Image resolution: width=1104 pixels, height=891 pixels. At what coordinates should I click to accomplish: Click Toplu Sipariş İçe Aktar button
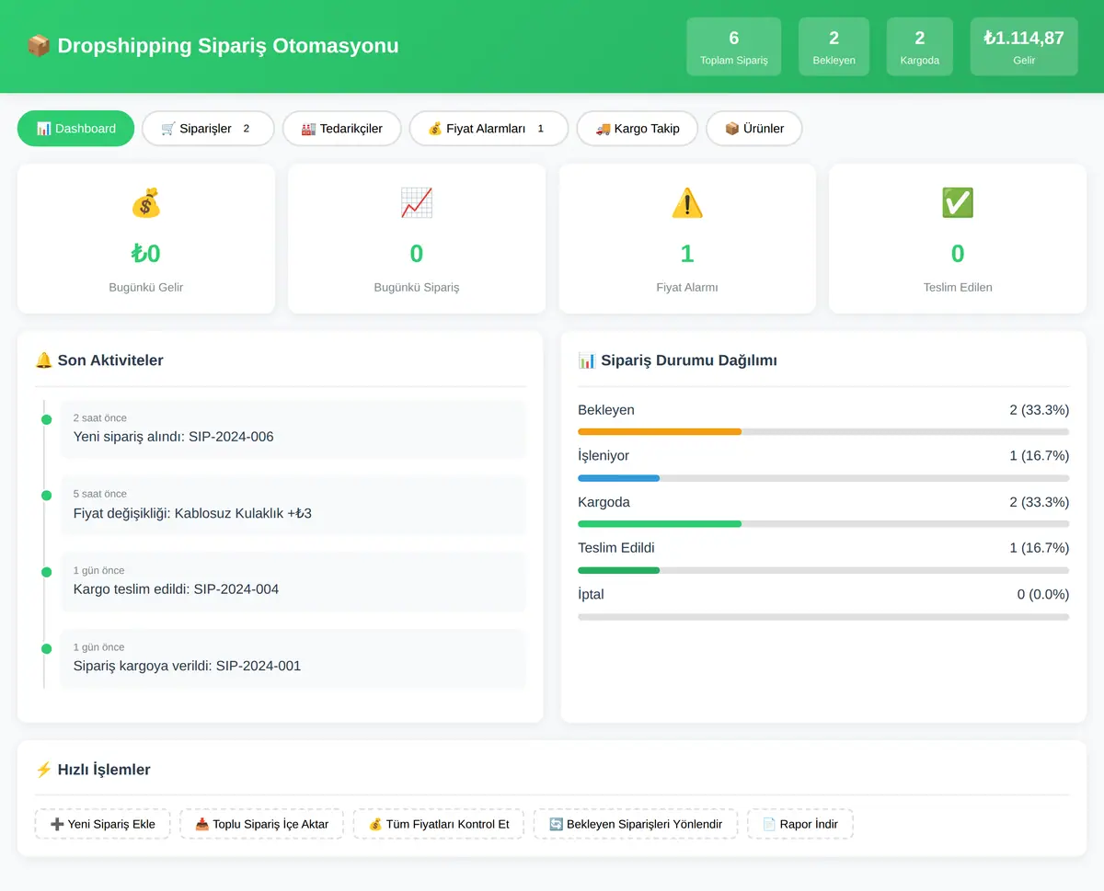pos(261,824)
